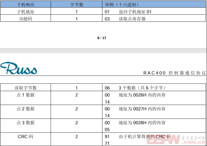Click hex value '06' in 读取字节数 row
207x146 pixels.
coord(107,88)
